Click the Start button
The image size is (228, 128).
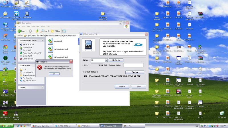[7, 126]
